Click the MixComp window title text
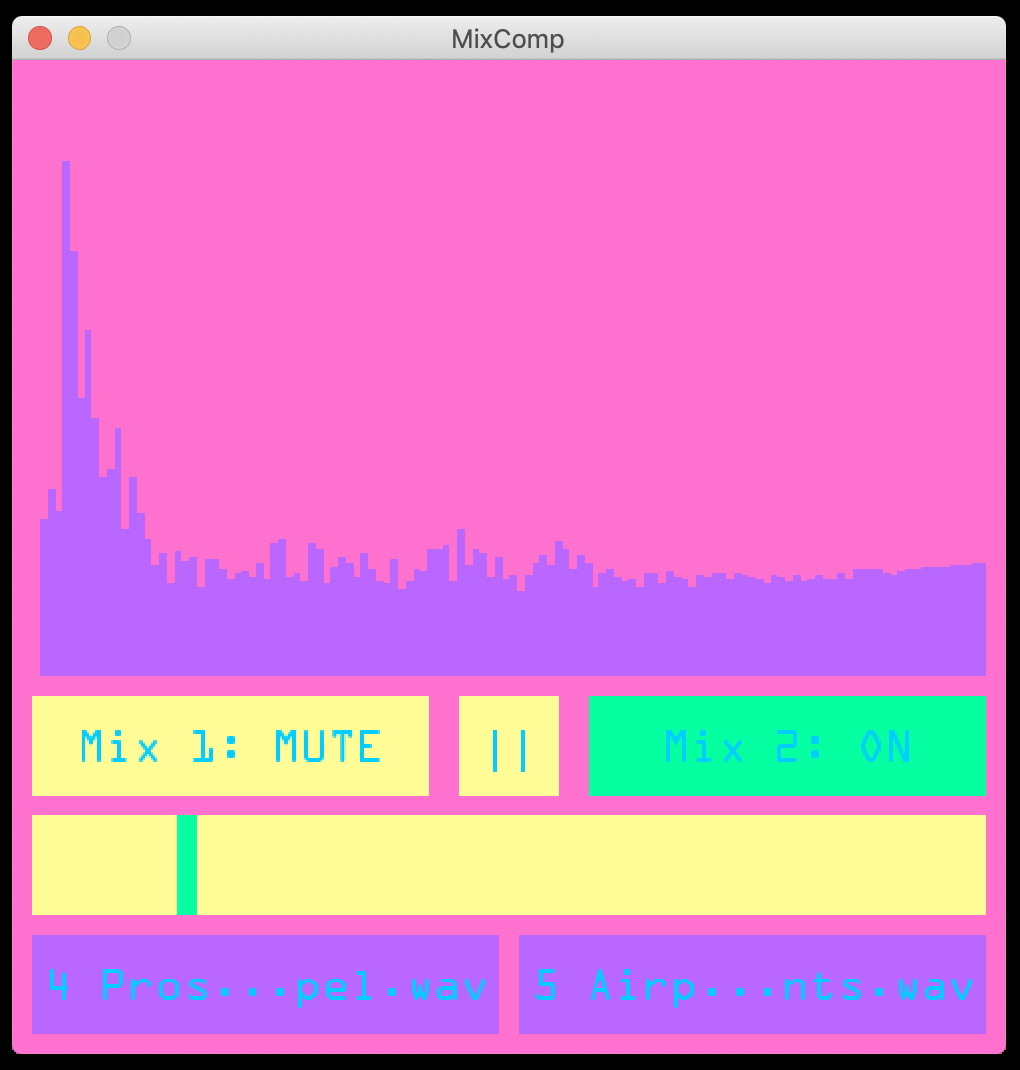The image size is (1020, 1070). 508,39
